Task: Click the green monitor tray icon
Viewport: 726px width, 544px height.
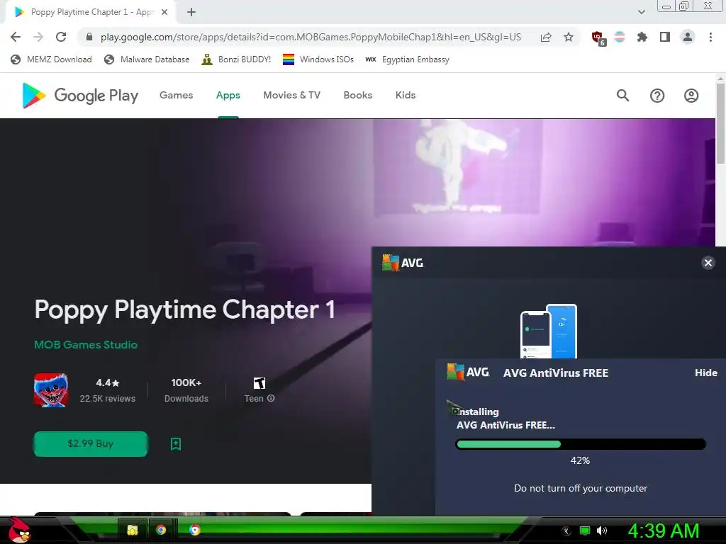Action: pyautogui.click(x=585, y=531)
